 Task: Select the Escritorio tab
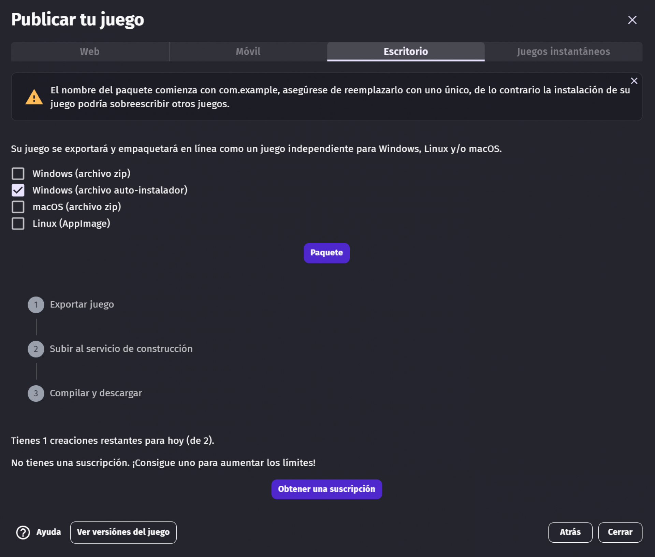coord(406,52)
